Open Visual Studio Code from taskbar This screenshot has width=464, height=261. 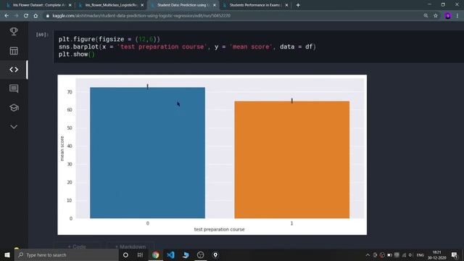(170, 254)
